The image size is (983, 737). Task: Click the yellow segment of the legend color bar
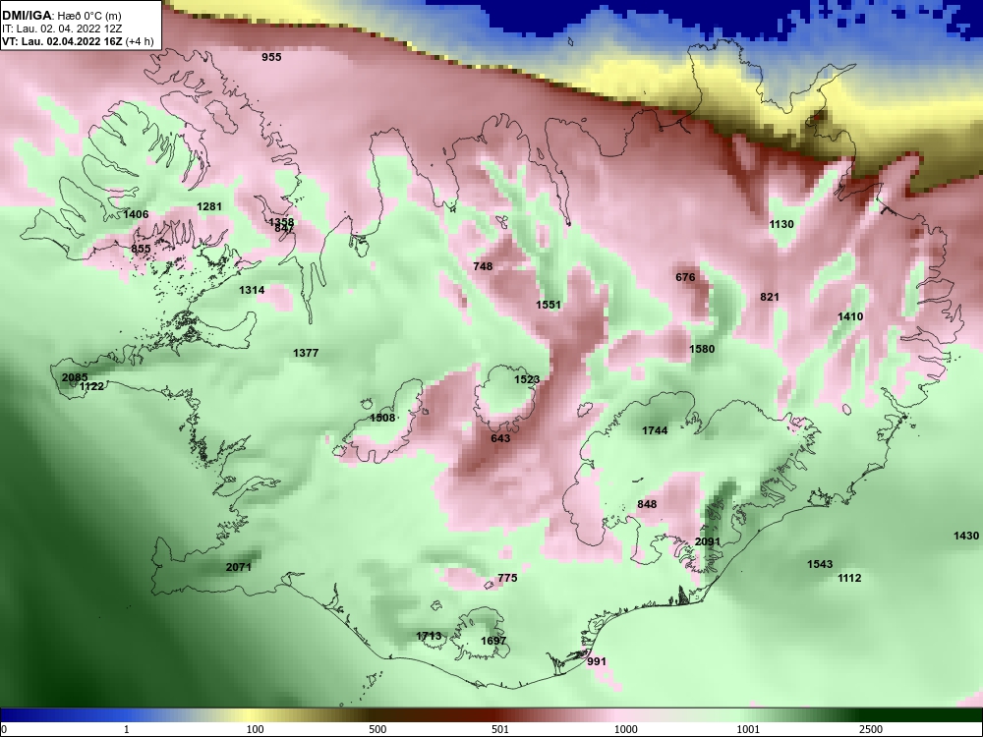(x=251, y=715)
